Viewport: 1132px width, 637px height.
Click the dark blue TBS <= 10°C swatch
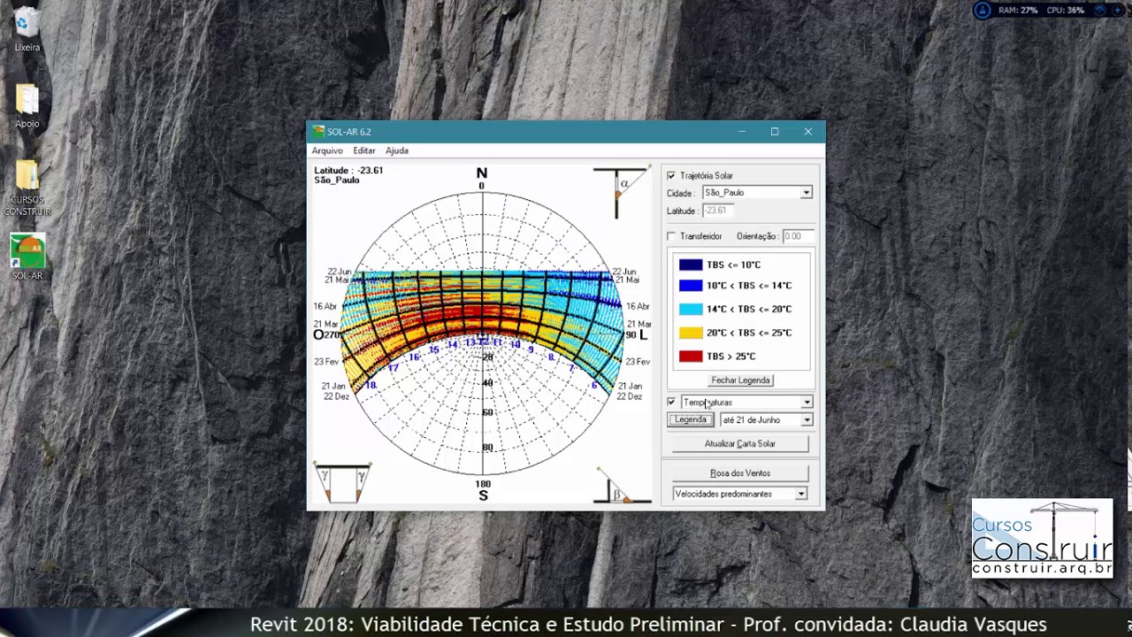pyautogui.click(x=691, y=265)
